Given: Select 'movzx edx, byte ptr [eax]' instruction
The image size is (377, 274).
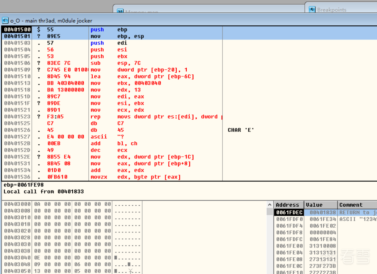Looking at the screenshot, I should point(135,177).
